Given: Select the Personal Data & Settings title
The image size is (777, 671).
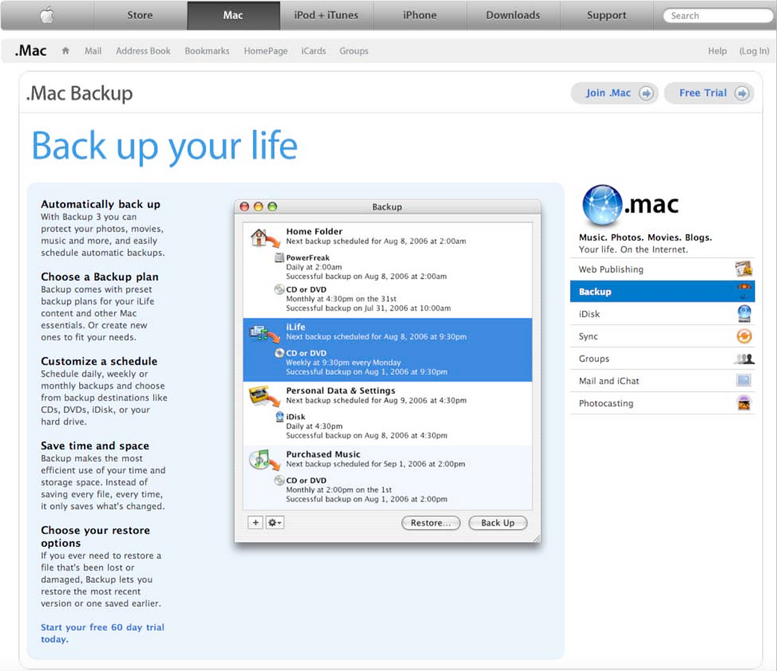Looking at the screenshot, I should [340, 390].
